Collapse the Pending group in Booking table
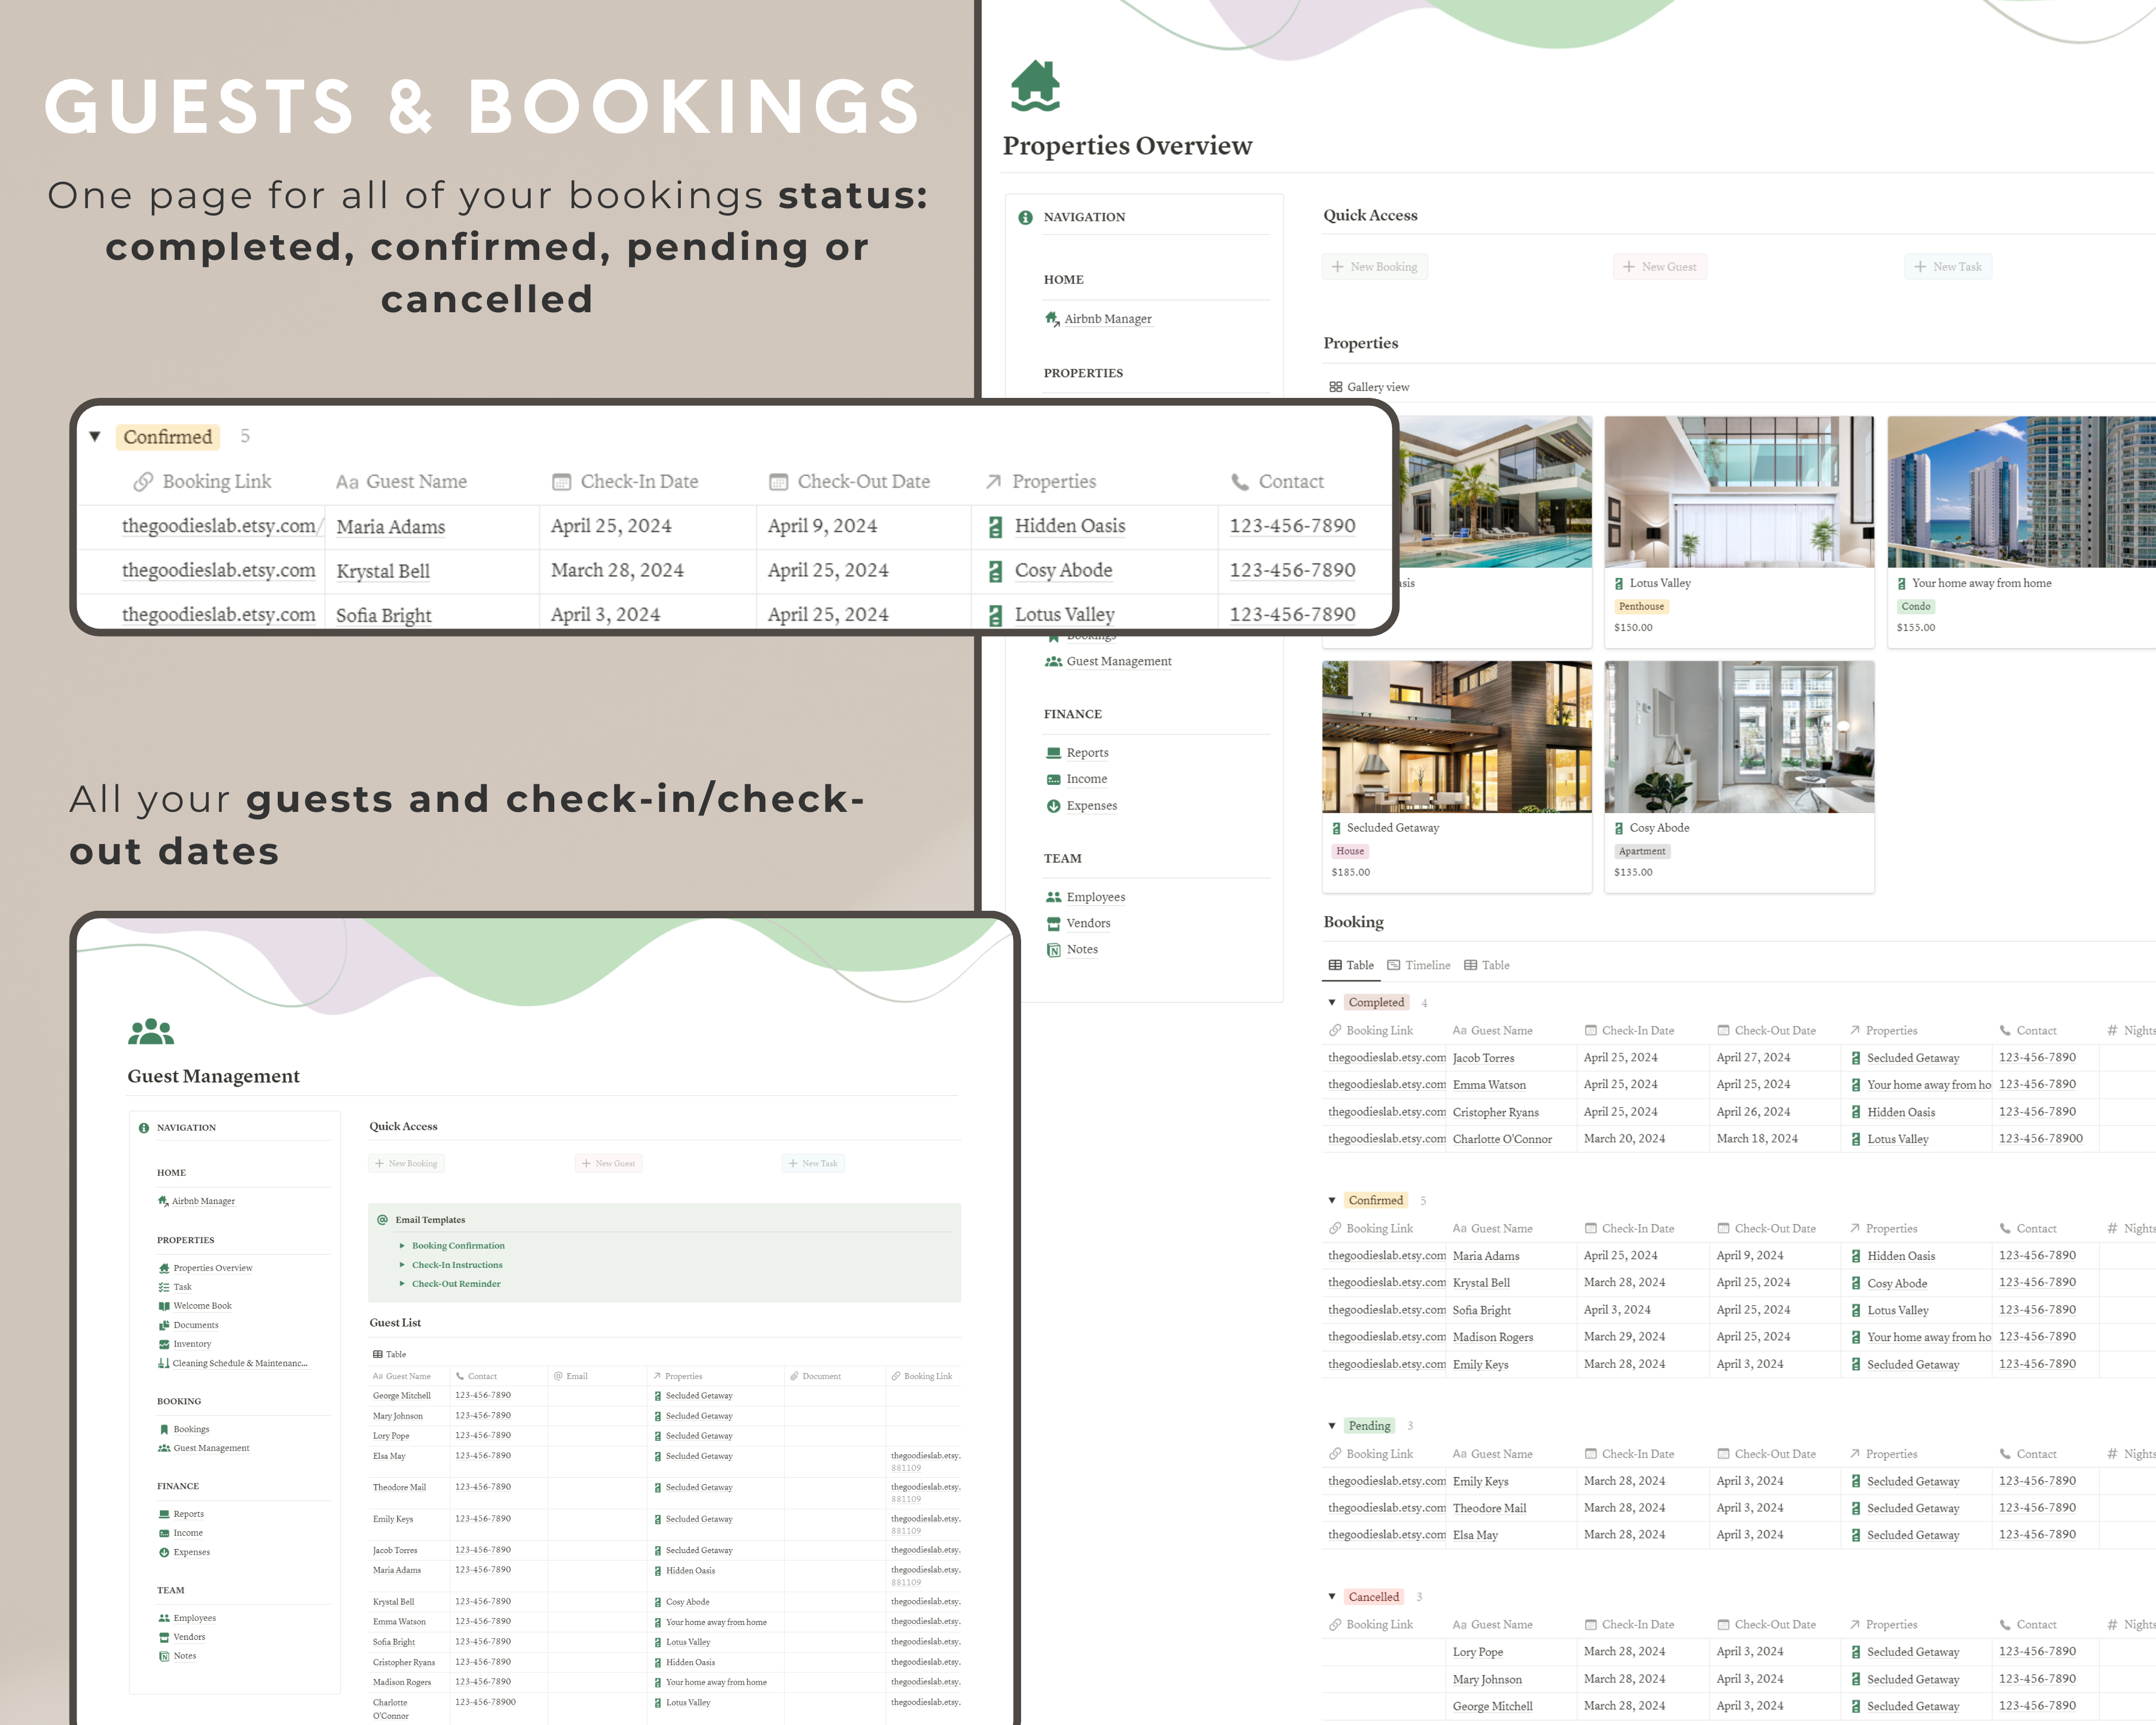The height and width of the screenshot is (1725, 2156). [x=1331, y=1425]
